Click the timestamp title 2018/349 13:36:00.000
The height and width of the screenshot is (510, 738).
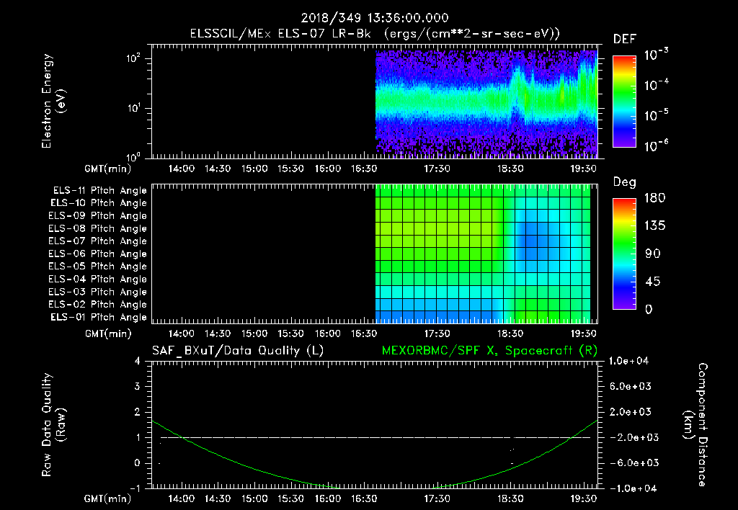click(x=374, y=18)
